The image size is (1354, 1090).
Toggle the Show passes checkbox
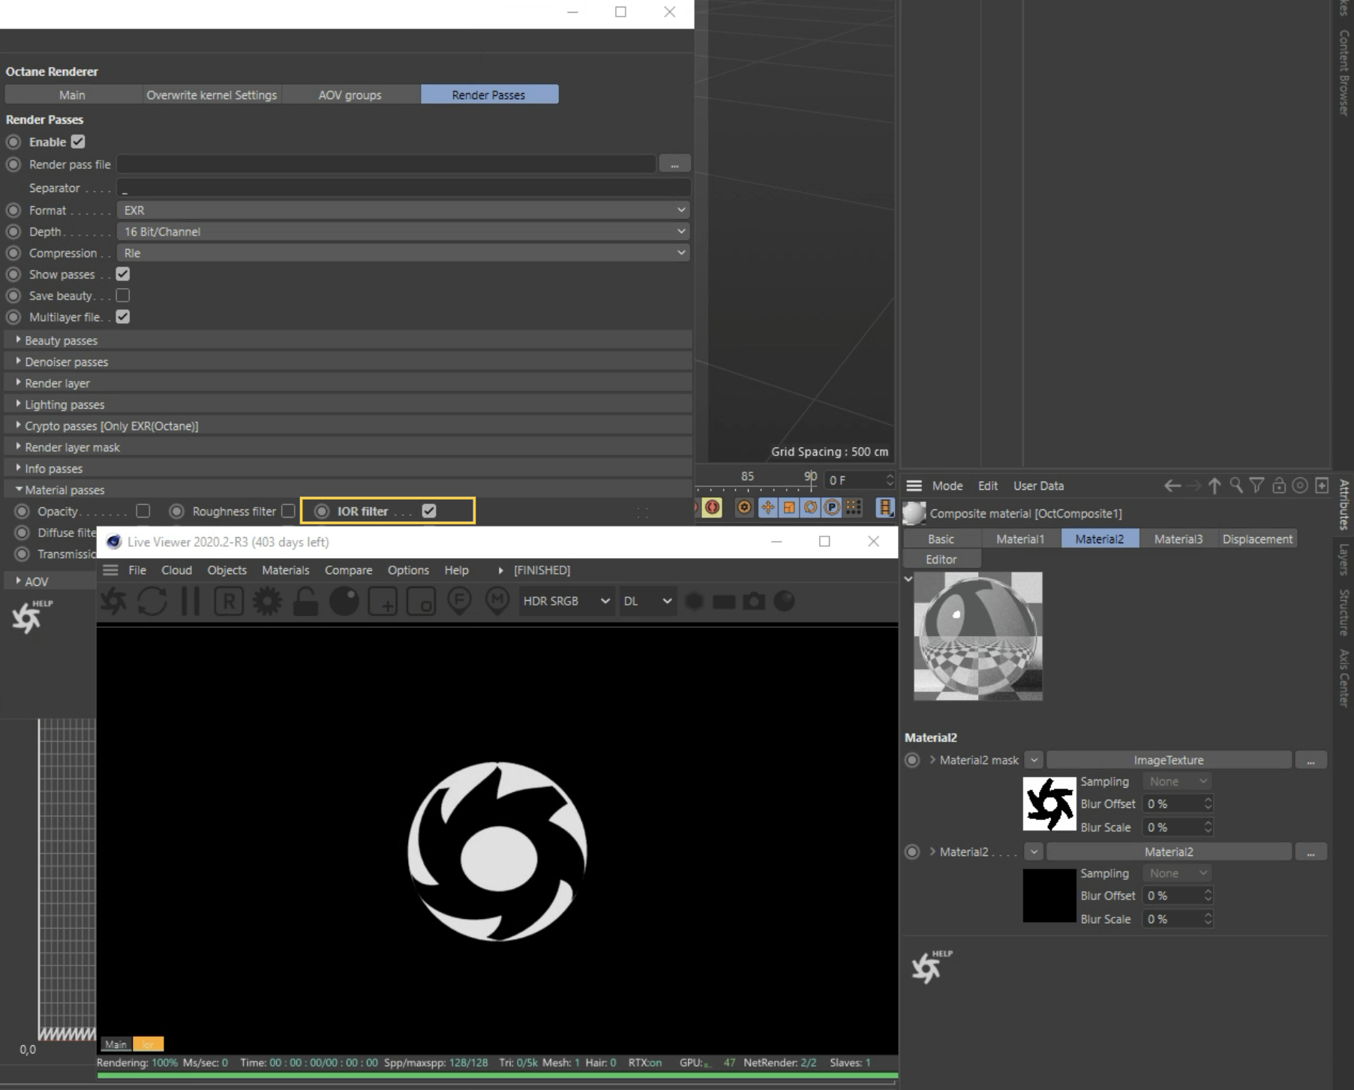[x=123, y=275]
